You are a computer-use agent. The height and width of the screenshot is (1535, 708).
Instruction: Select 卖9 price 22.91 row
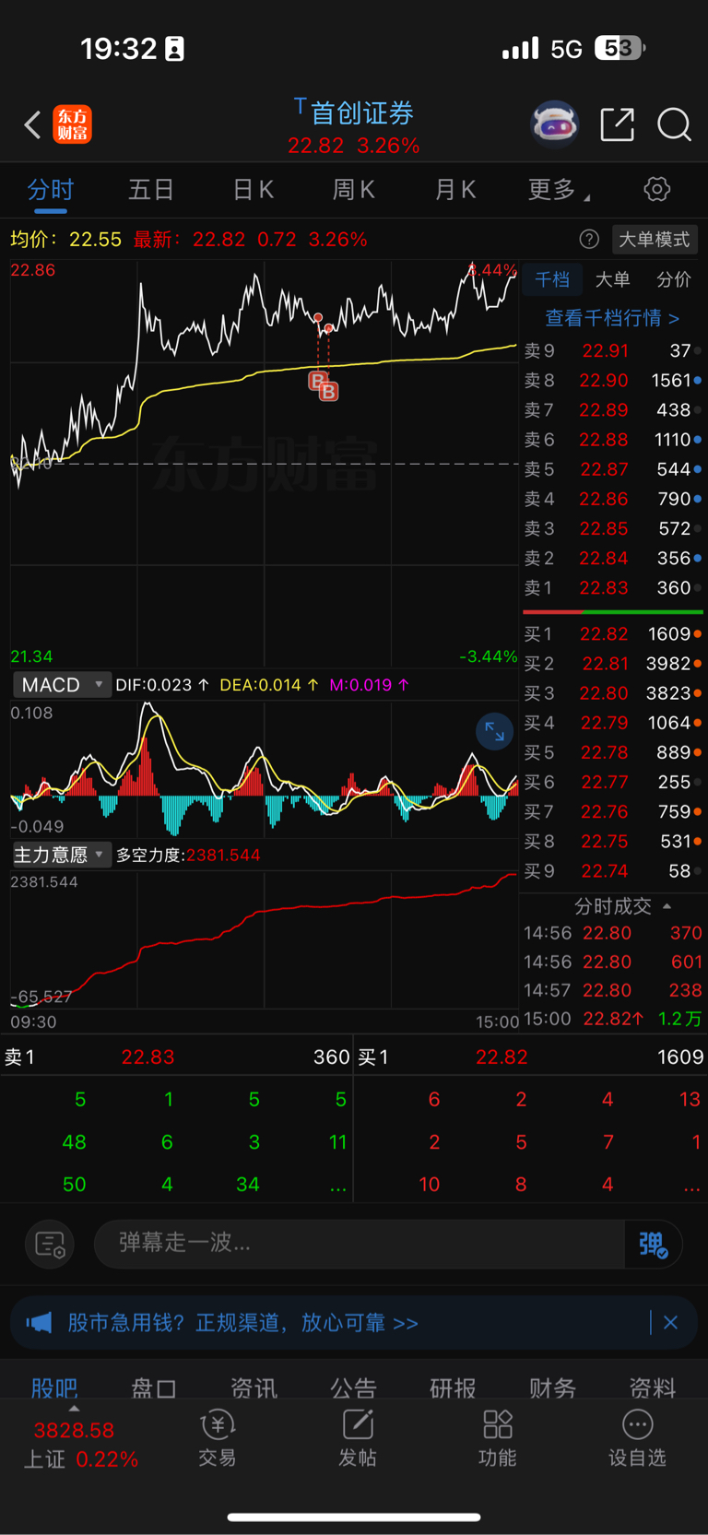[613, 350]
